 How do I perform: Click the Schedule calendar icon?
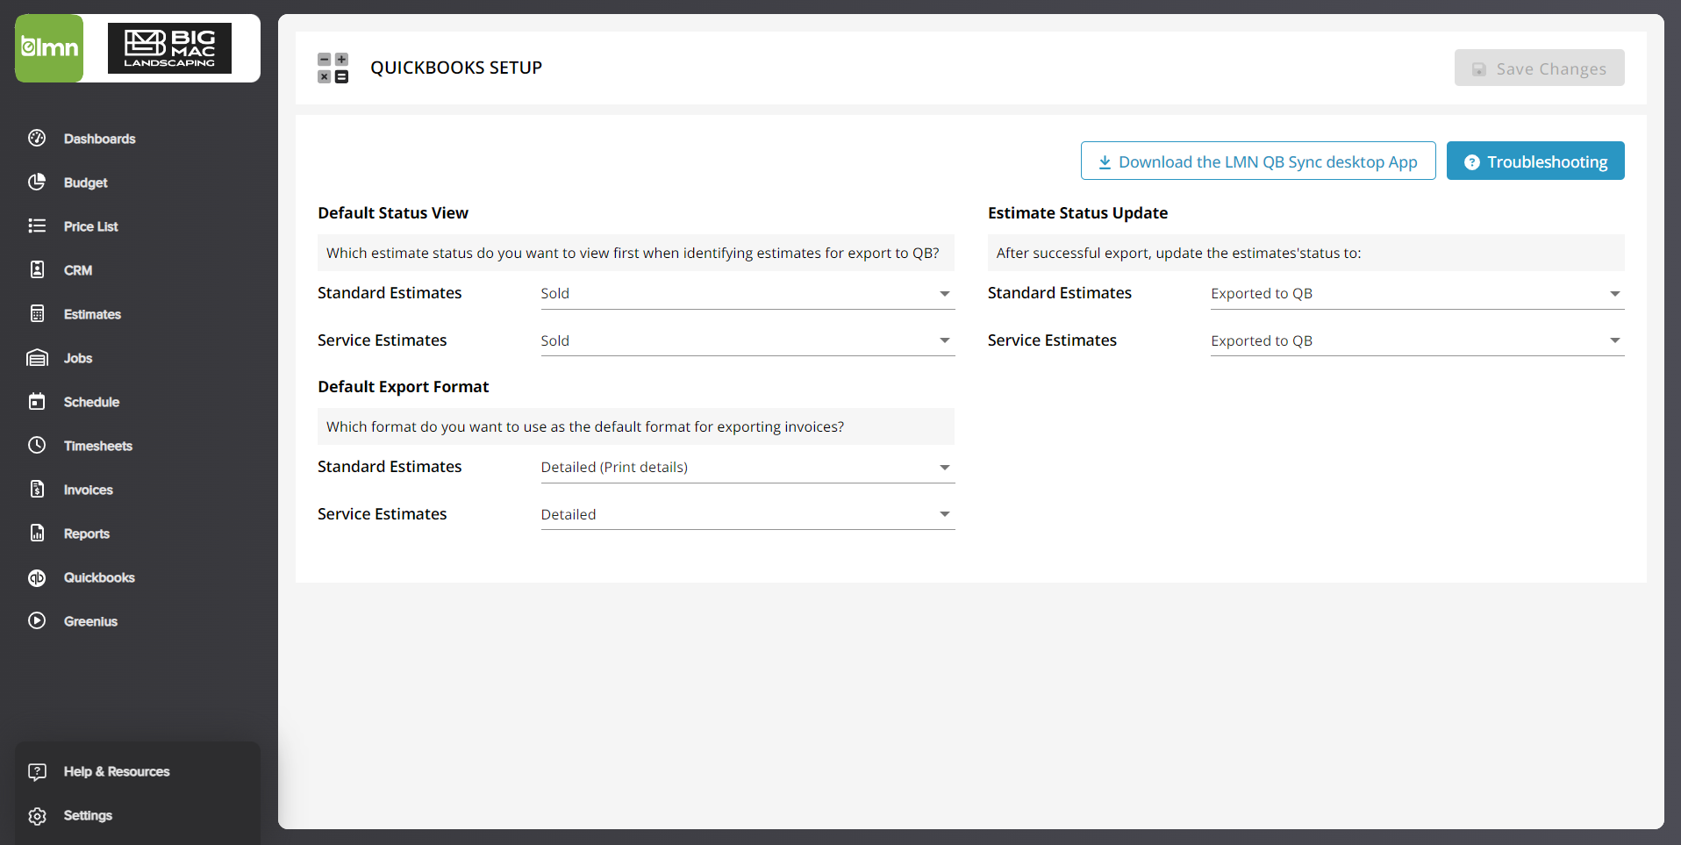(37, 401)
